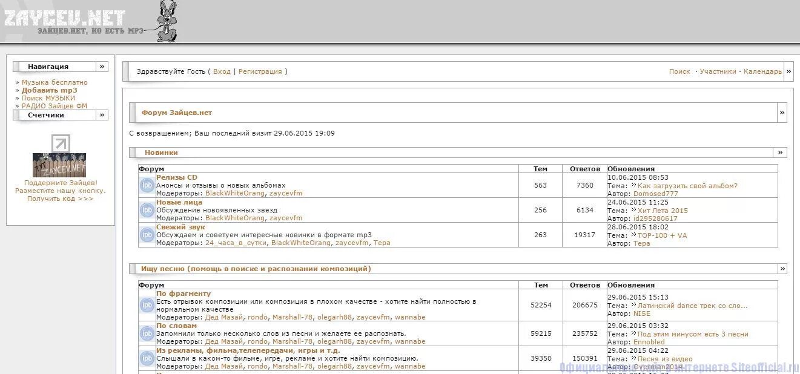
Task: Click last-post arrow before TOP-100 + VA
Action: [x=633, y=235]
